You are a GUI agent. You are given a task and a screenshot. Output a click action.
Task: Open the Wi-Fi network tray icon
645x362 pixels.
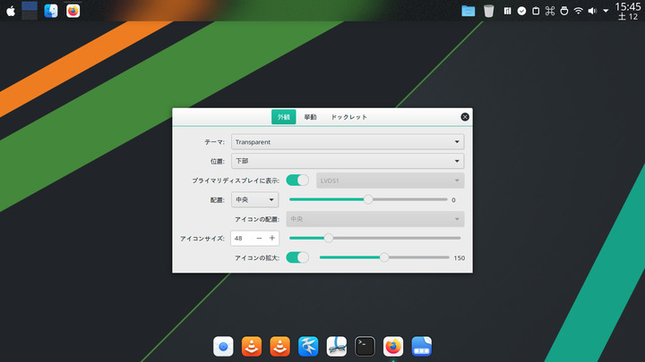click(x=578, y=11)
